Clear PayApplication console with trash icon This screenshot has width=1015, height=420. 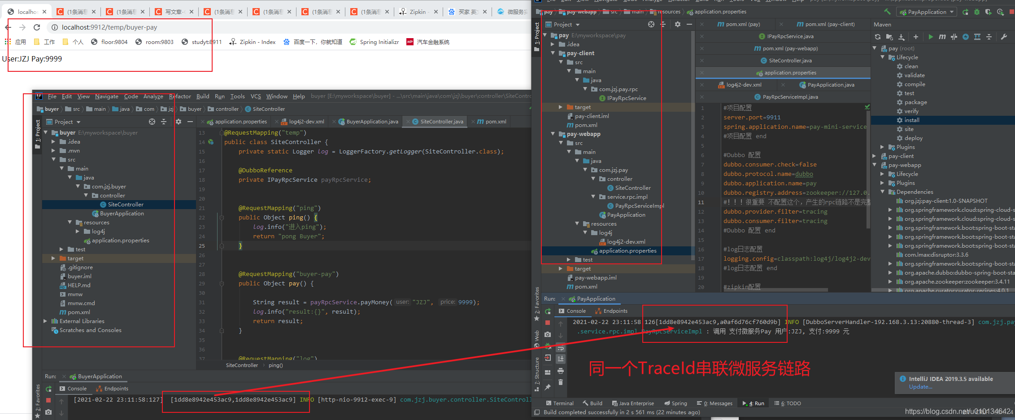coord(561,382)
